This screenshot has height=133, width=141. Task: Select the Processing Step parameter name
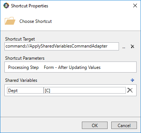[23, 67]
